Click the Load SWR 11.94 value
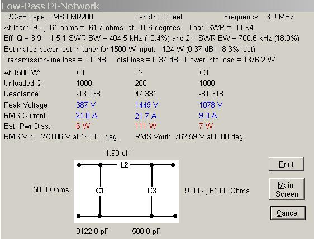The width and height of the screenshot is (314, 239). (x=221, y=27)
